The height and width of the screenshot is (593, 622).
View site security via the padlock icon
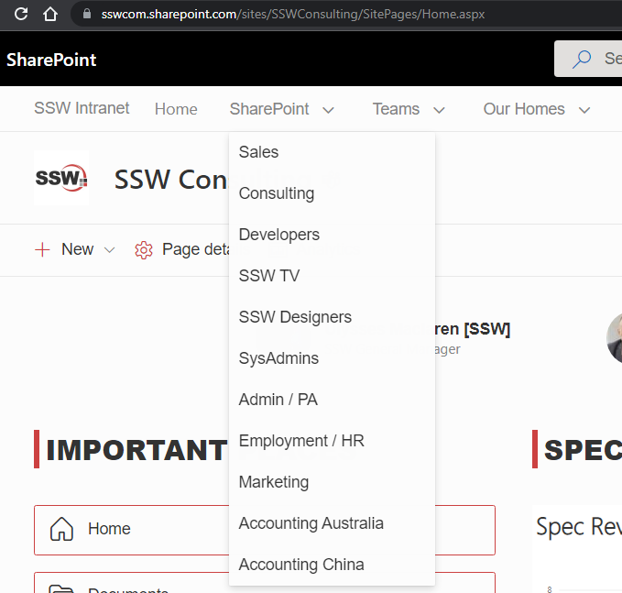pyautogui.click(x=87, y=14)
